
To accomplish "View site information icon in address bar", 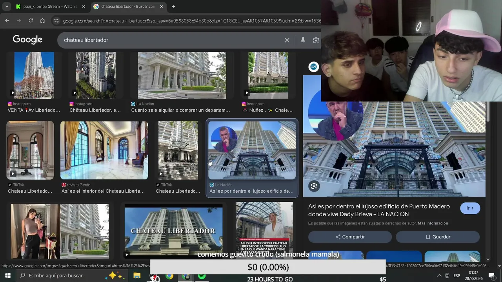I will [x=56, y=20].
